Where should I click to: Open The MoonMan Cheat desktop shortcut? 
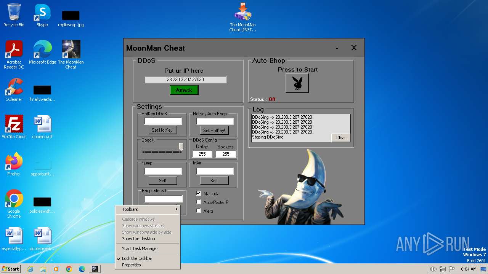pos(71,55)
